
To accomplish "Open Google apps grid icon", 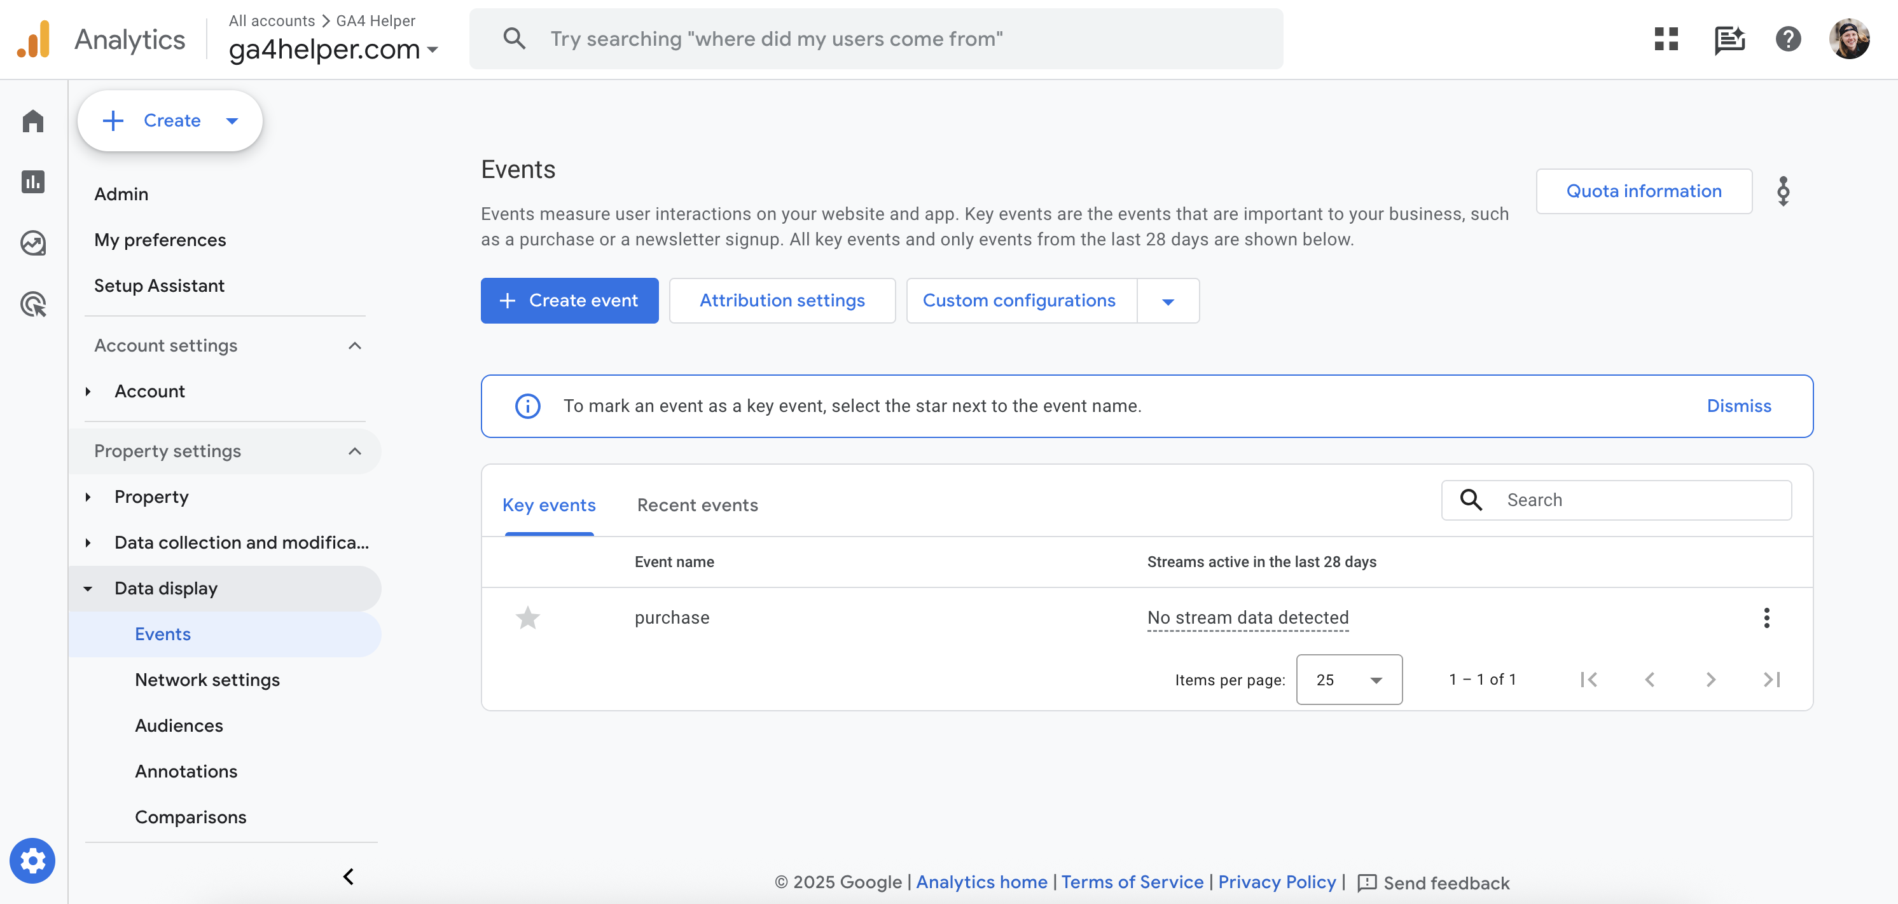I will [x=1665, y=39].
